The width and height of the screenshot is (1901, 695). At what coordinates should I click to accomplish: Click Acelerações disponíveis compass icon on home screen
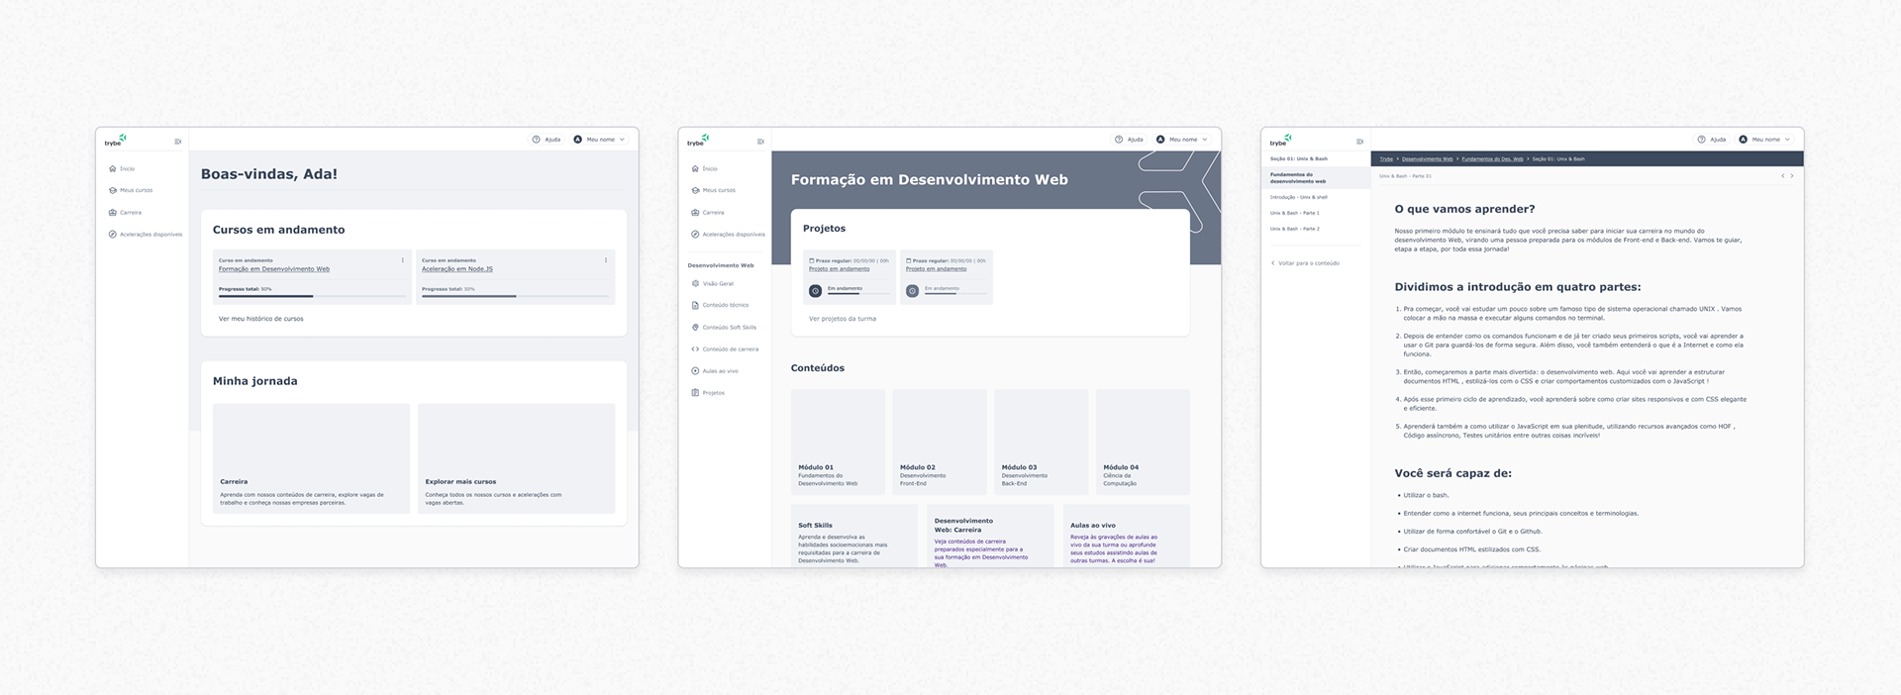tap(112, 235)
